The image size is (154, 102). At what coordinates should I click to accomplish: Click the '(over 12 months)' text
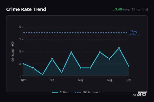tap(136, 9)
